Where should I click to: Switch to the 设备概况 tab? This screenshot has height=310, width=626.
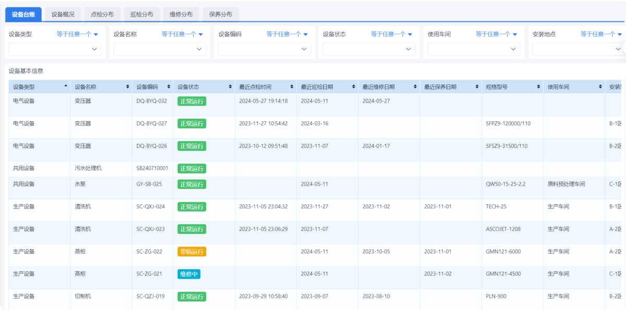click(64, 14)
